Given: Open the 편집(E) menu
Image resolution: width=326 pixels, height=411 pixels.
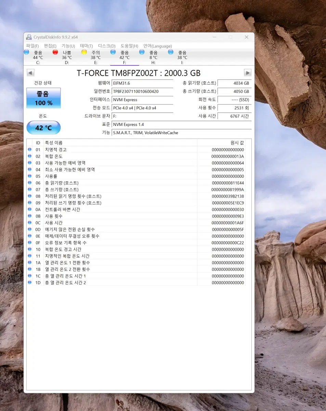Looking at the screenshot, I should click(x=50, y=46).
